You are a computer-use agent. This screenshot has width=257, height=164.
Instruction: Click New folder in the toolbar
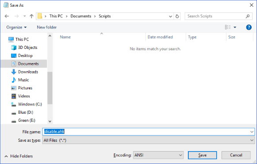pos(47,27)
